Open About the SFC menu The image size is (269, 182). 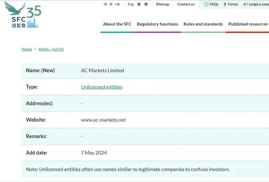pos(117,24)
